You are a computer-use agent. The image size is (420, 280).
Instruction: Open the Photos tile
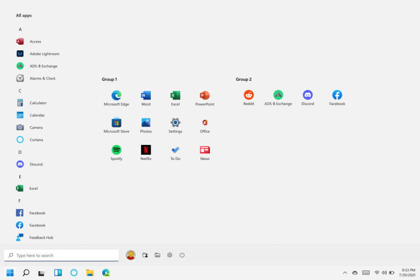(146, 126)
